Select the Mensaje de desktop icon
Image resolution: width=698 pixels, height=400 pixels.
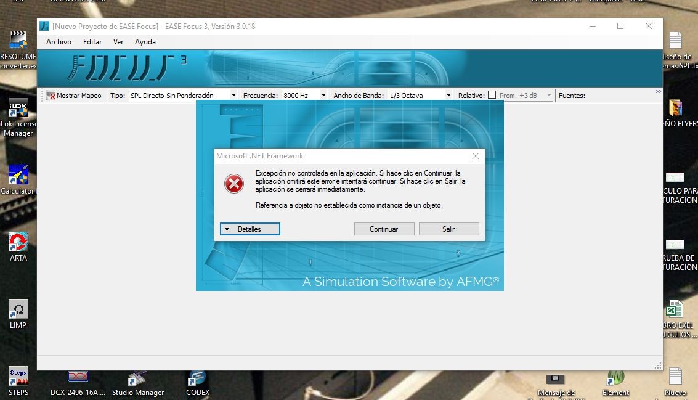click(556, 386)
